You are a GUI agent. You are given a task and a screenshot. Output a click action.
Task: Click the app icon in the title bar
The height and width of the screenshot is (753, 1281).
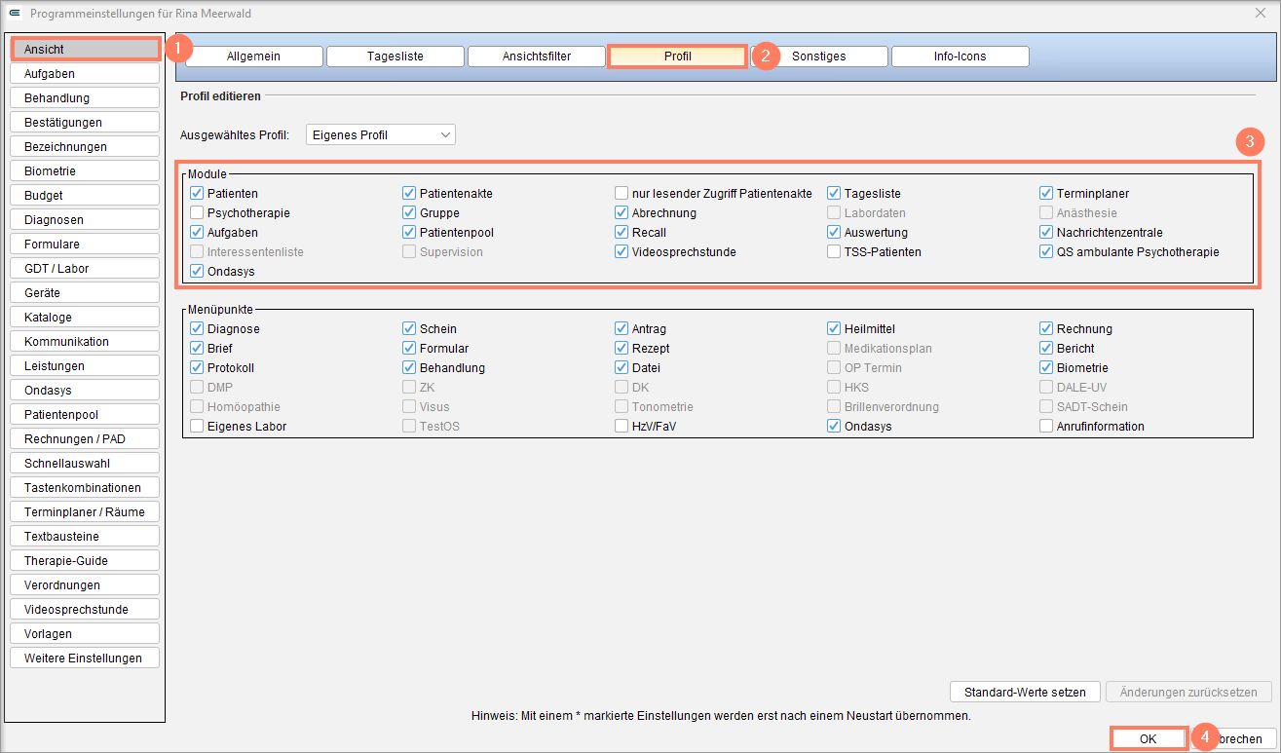click(16, 14)
